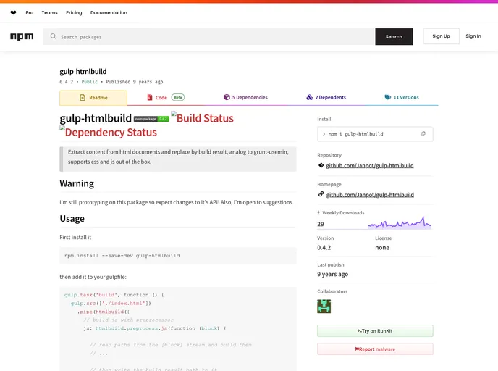Click the Last publish 9 years ago text
The image size is (498, 371).
332,274
